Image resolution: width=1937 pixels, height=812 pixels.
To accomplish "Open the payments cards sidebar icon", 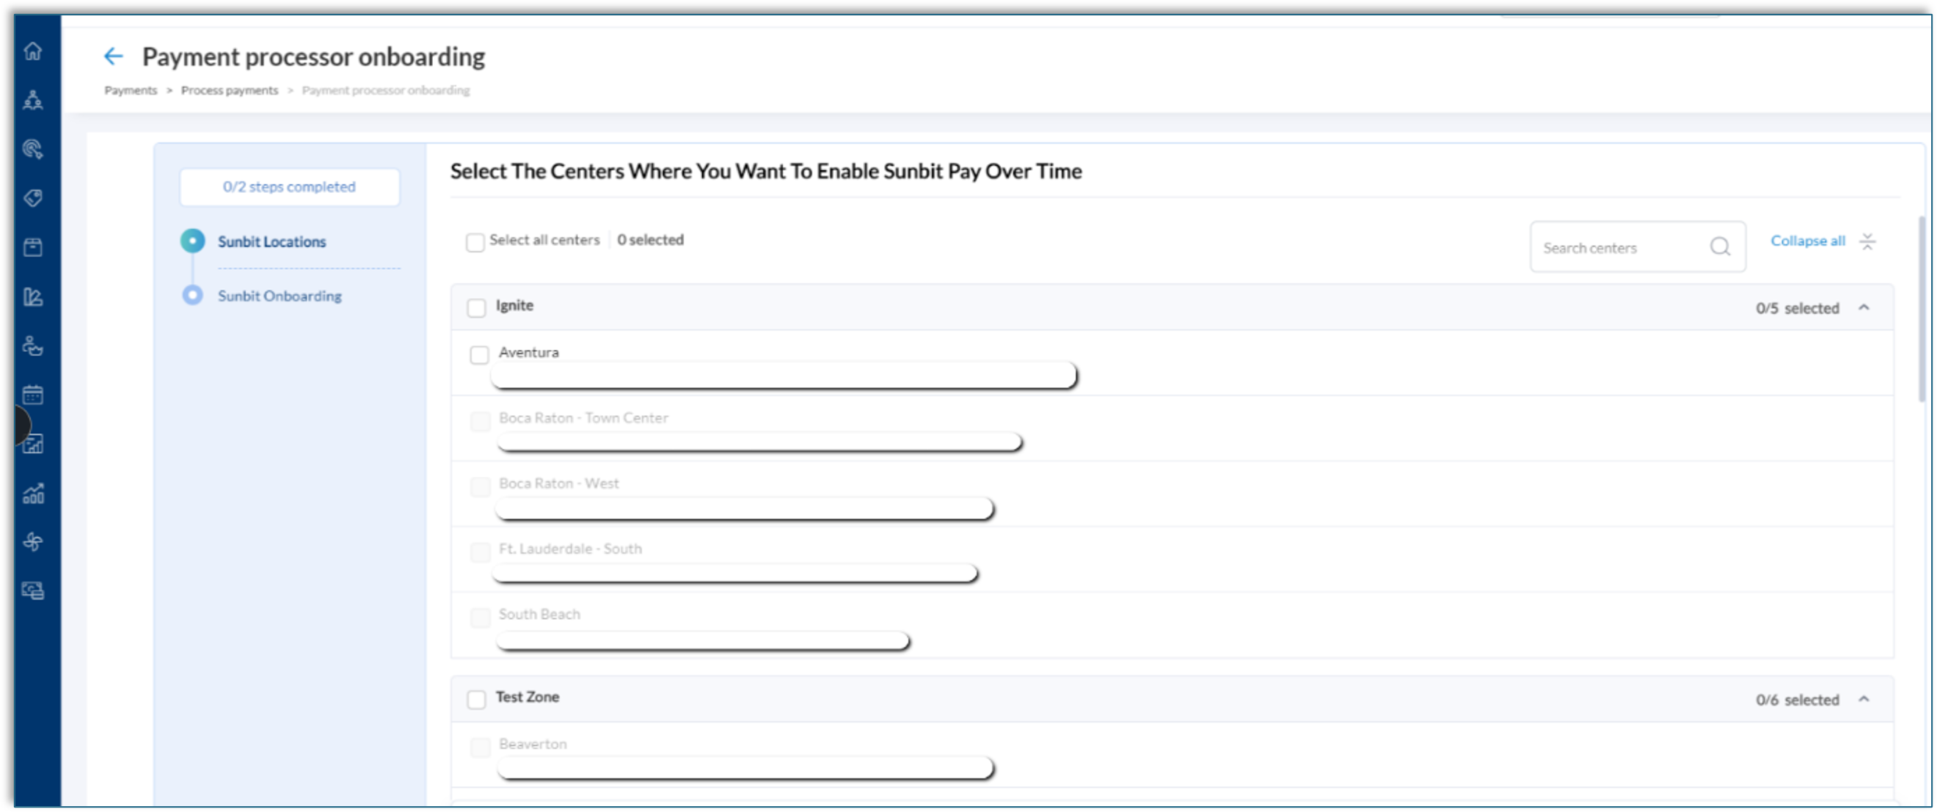I will (x=33, y=591).
